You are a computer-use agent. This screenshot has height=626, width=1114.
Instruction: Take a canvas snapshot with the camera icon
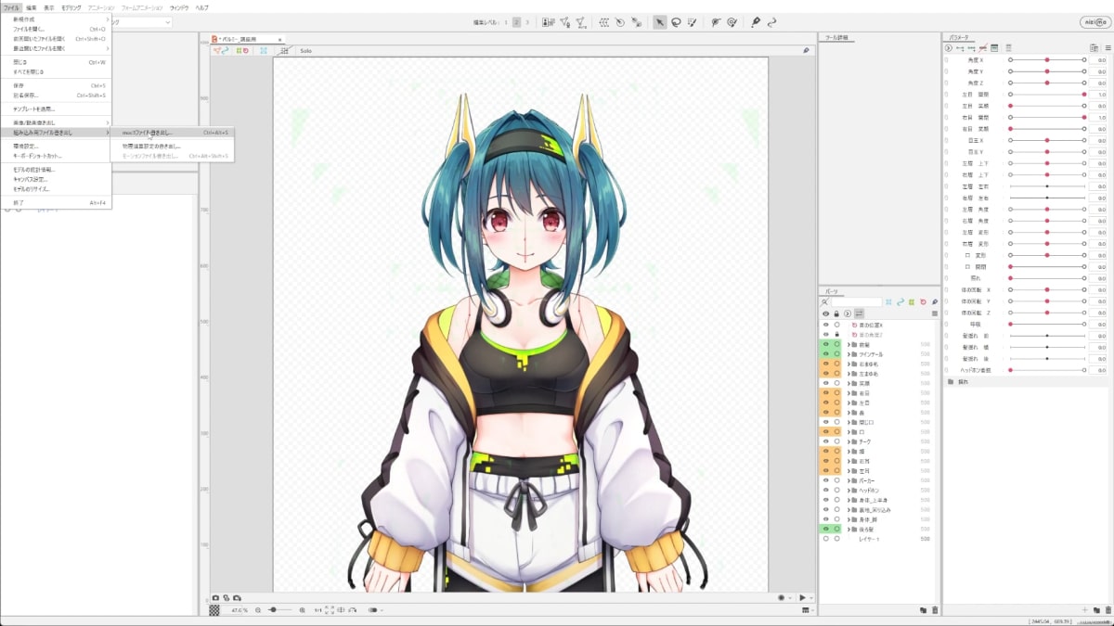click(x=216, y=598)
